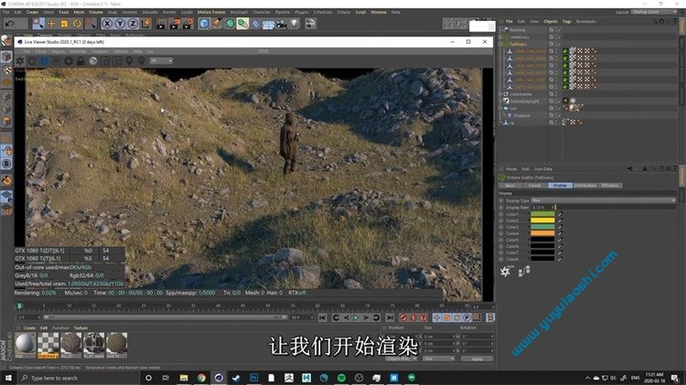
Task: Open Tags menu in Object Manager
Action: pos(566,21)
